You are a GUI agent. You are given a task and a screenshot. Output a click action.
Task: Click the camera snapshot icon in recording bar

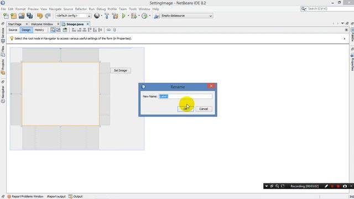[x=345, y=186]
